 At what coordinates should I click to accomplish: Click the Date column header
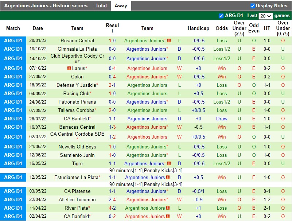(38, 28)
